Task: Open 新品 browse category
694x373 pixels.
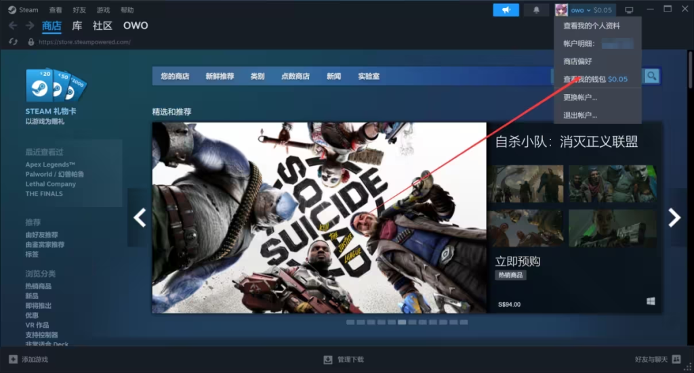Action: pyautogui.click(x=32, y=296)
